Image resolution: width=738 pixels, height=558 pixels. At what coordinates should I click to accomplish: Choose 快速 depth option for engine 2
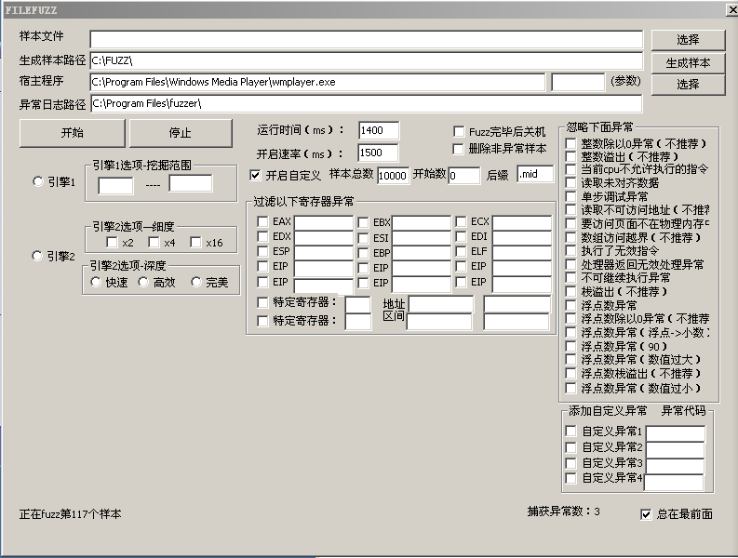click(97, 283)
